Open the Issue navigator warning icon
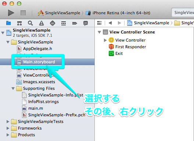 coord(42,23)
